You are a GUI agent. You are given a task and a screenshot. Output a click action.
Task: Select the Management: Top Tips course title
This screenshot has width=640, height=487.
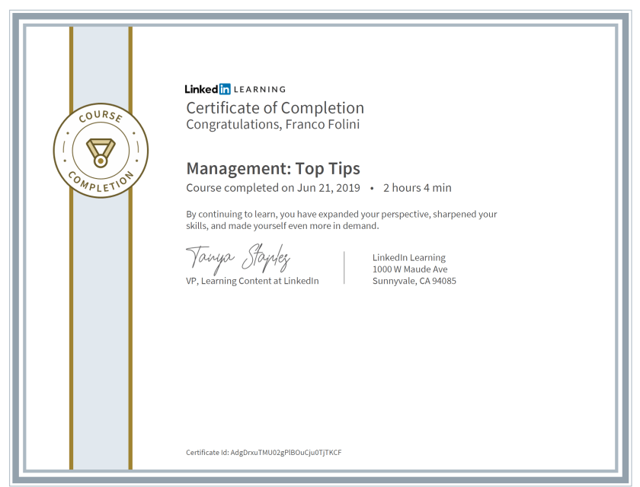coord(273,168)
